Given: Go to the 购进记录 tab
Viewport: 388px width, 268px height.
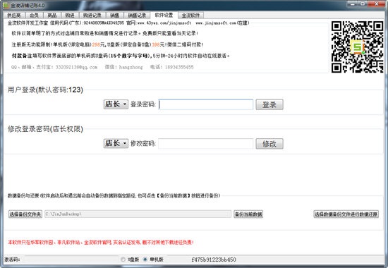Looking at the screenshot, I should click(92, 16).
